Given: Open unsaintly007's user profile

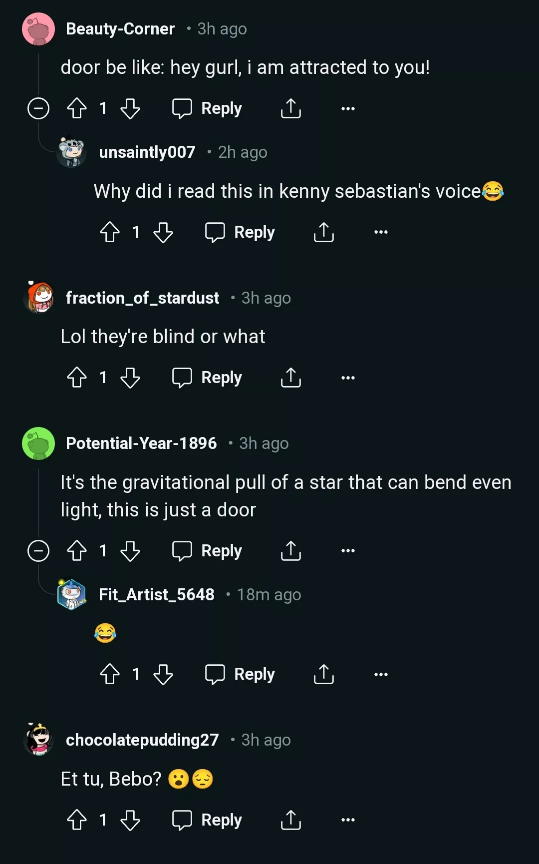Looking at the screenshot, I should [147, 152].
